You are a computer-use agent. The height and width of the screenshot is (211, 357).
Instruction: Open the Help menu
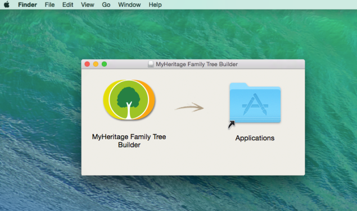click(155, 4)
